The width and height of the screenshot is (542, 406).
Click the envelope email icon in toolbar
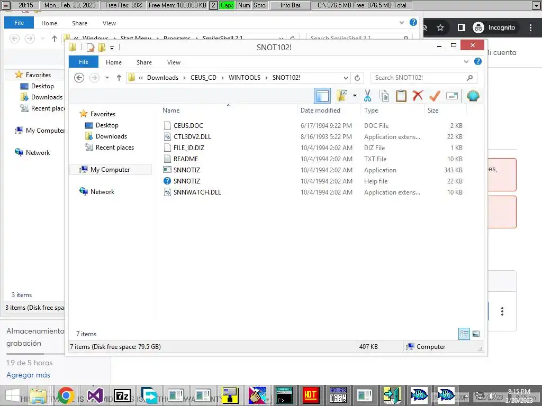(x=452, y=96)
